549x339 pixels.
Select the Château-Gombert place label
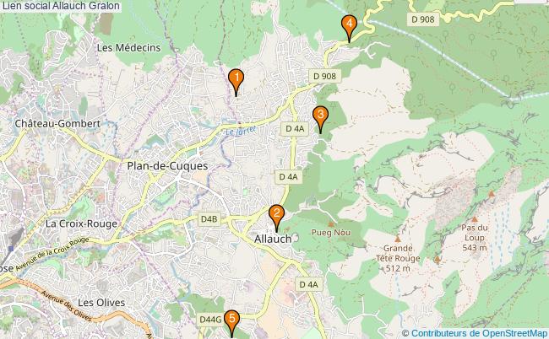pos(57,124)
